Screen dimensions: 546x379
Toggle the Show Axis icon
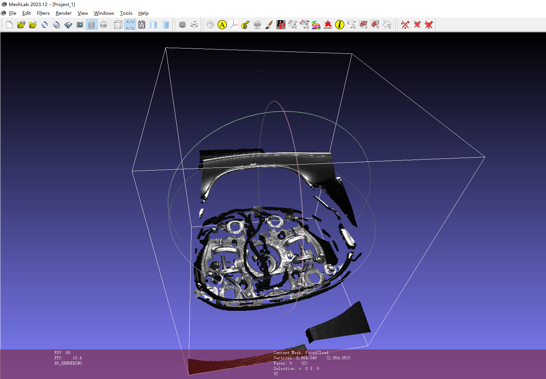(x=194, y=25)
